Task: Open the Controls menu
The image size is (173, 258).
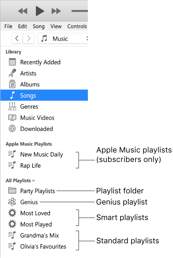Action: (x=77, y=26)
